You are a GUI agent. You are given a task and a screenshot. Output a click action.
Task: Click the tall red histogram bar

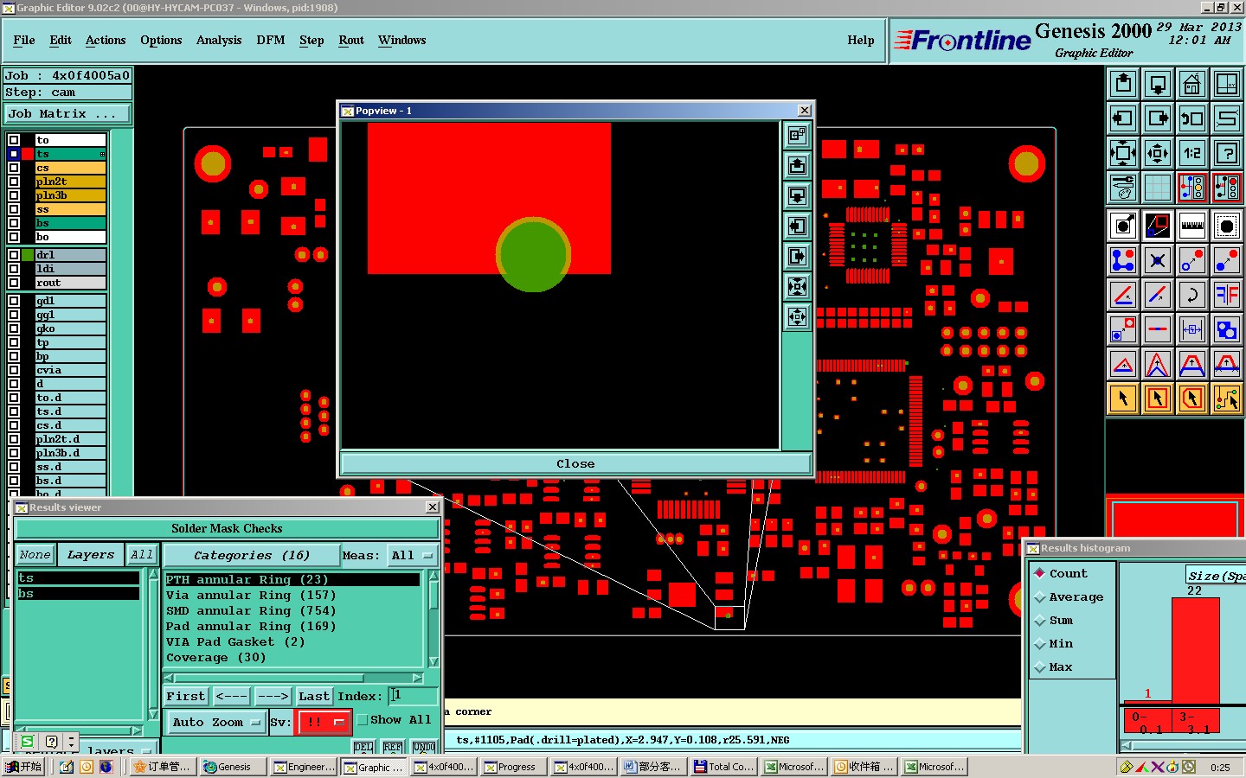click(x=1196, y=650)
